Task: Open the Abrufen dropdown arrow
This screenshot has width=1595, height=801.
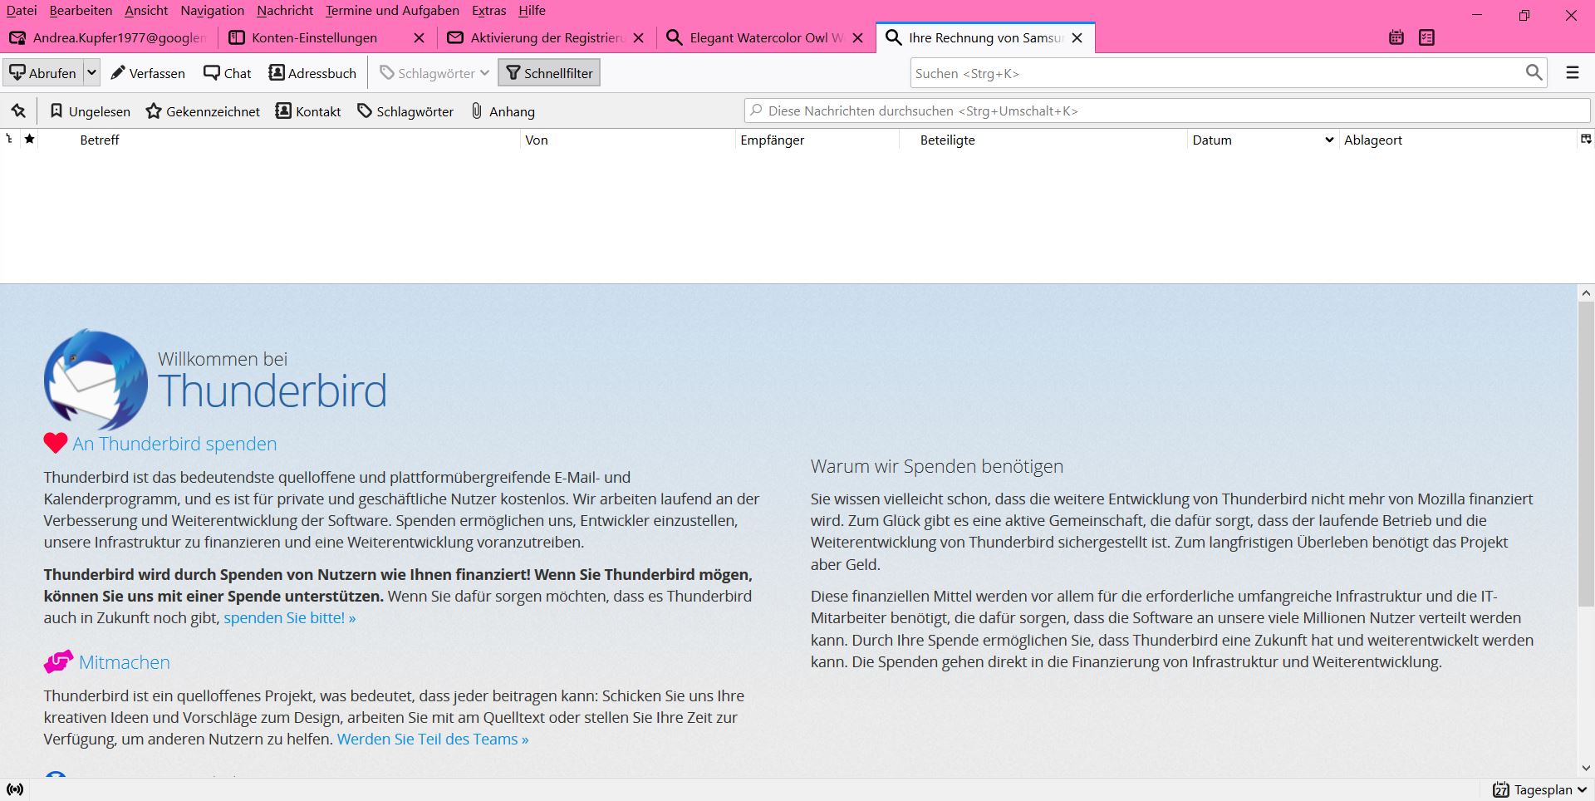Action: [x=93, y=73]
